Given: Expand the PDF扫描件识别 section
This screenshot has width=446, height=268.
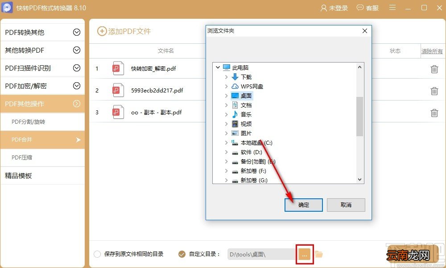Looking at the screenshot, I should pos(77,68).
